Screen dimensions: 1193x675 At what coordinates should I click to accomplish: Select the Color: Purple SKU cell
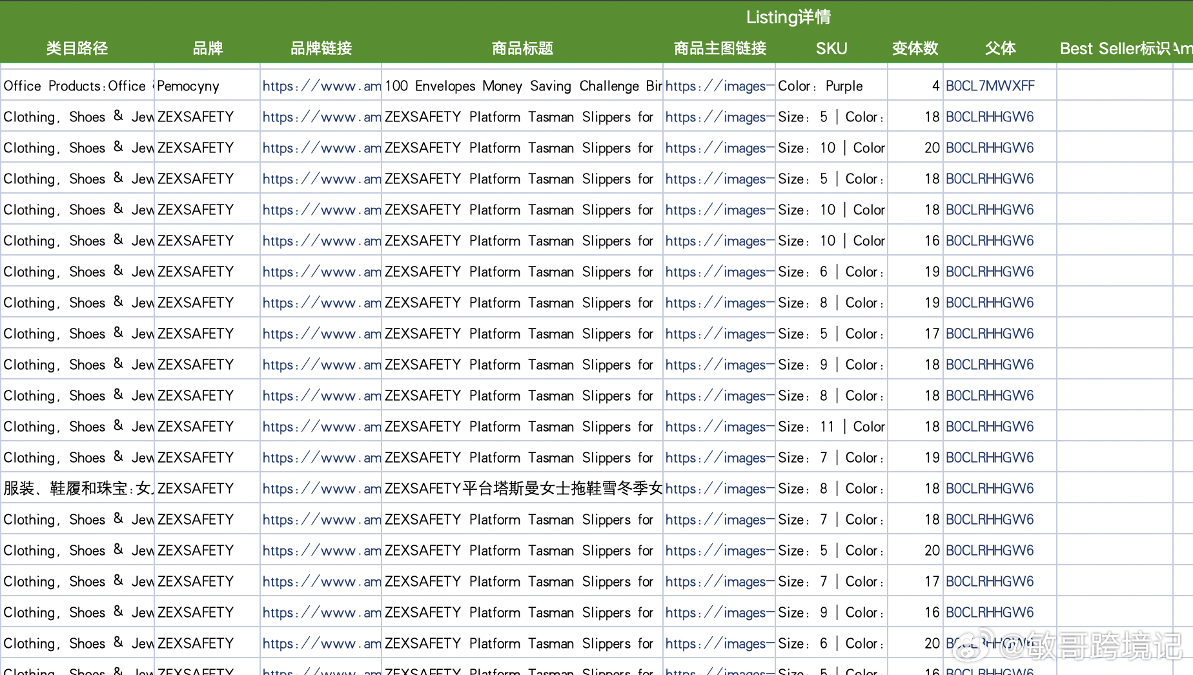click(831, 86)
